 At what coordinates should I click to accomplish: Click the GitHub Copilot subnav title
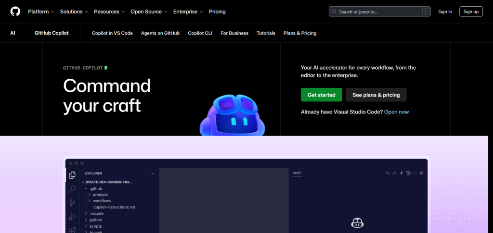52,33
